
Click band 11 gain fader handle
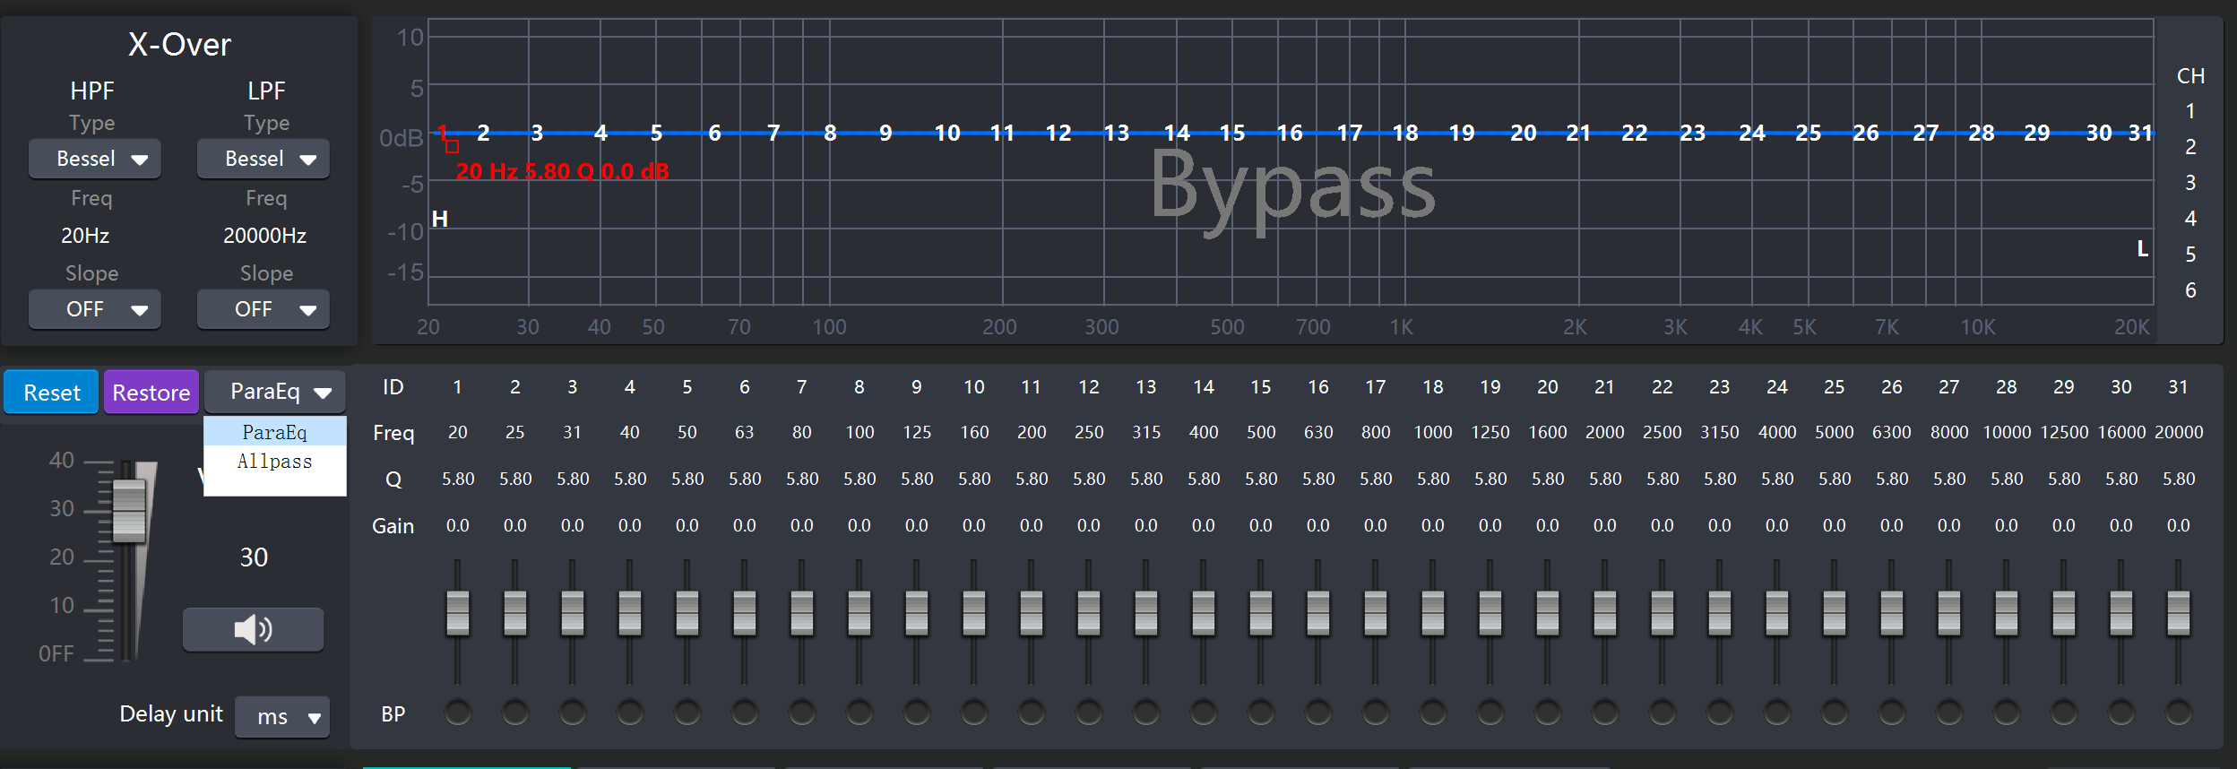[1031, 614]
